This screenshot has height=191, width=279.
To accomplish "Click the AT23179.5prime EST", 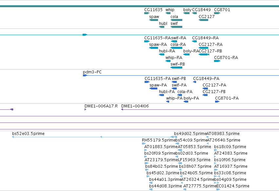I will click(147, 163).
